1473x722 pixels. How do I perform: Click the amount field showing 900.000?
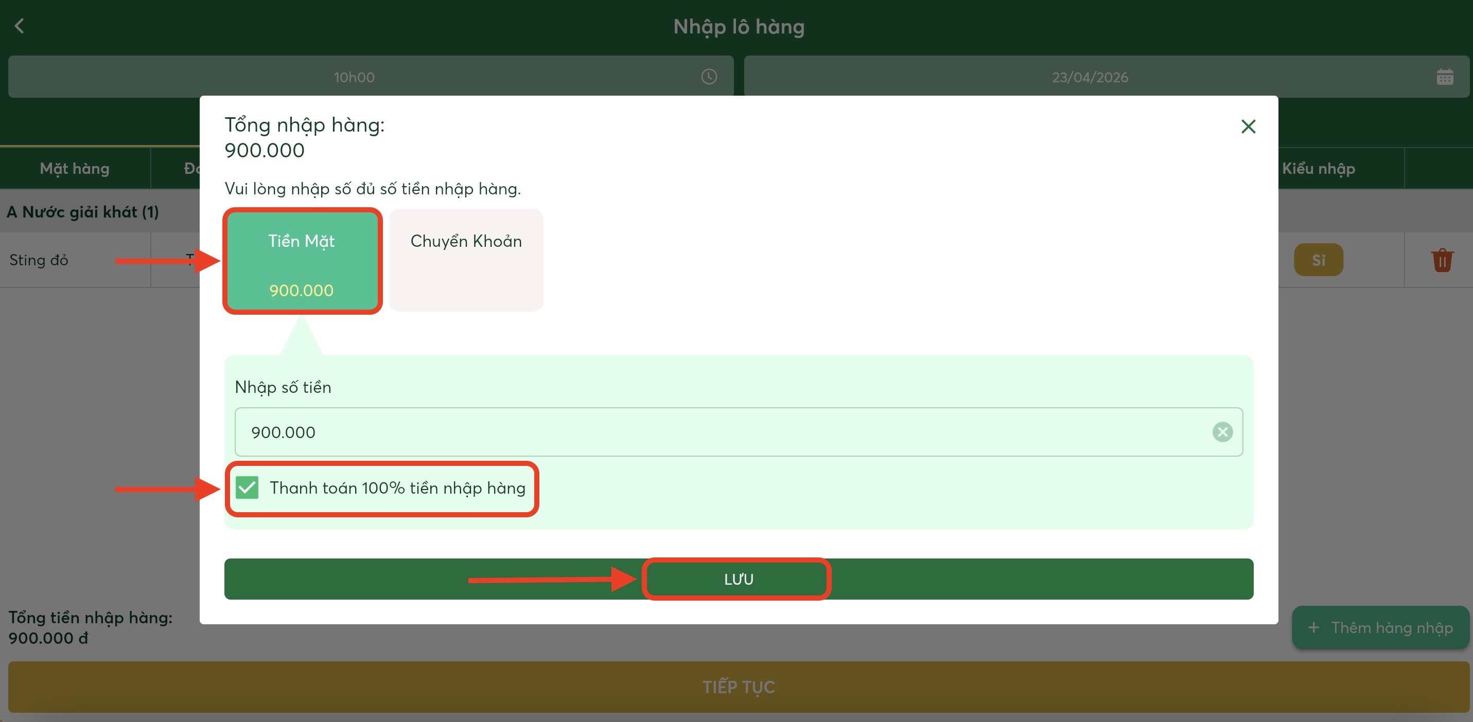(738, 432)
